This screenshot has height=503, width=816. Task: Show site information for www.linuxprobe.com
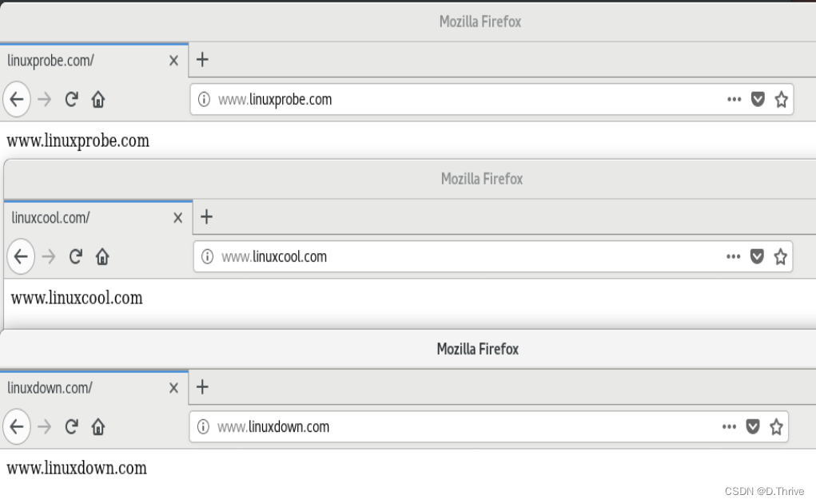click(204, 99)
